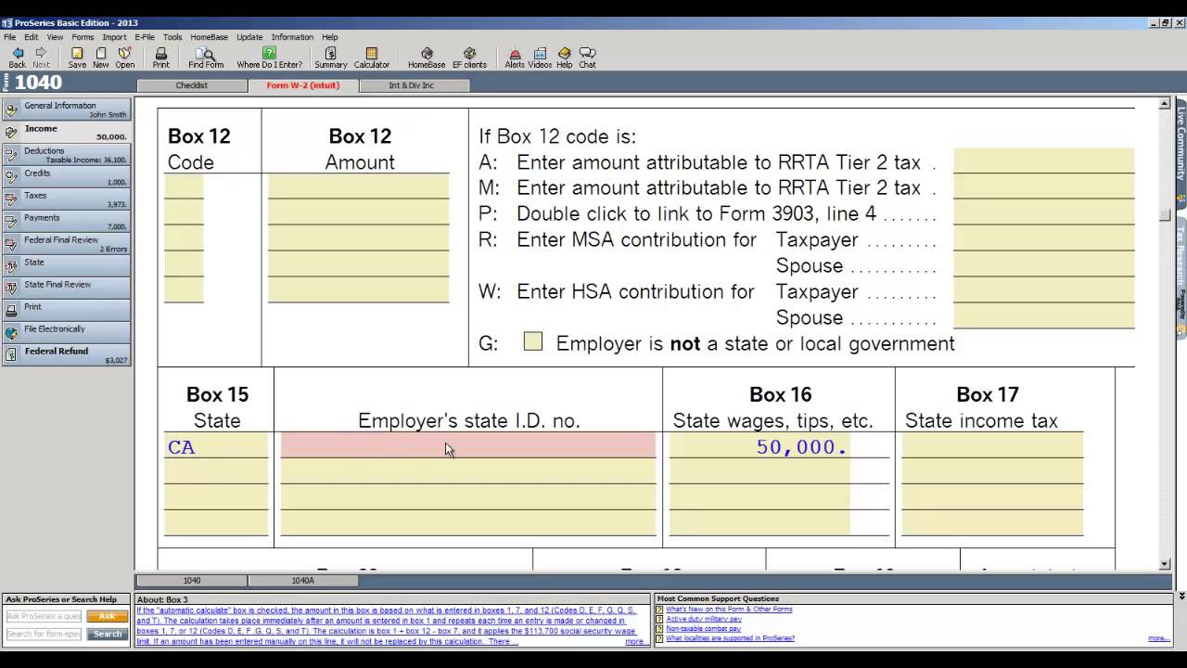This screenshot has width=1187, height=668.
Task: Check 'Employer is not a state' box
Action: pyautogui.click(x=532, y=341)
